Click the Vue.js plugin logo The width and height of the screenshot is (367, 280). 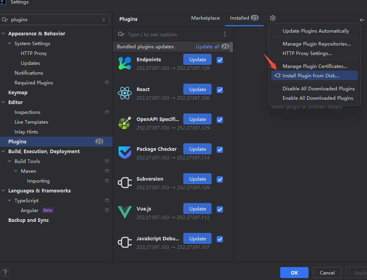click(x=125, y=212)
